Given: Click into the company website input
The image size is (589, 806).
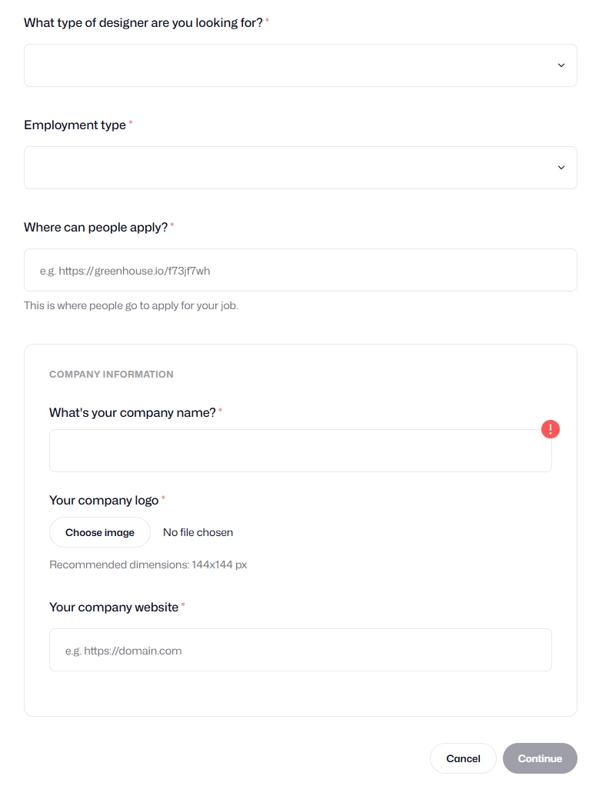Looking at the screenshot, I should (300, 650).
